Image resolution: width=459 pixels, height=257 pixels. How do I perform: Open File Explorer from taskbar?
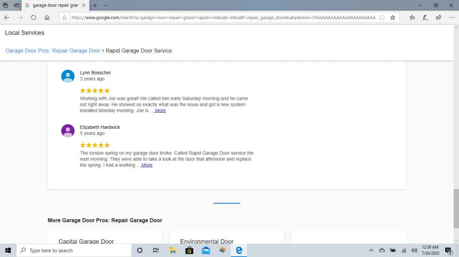pos(173,250)
